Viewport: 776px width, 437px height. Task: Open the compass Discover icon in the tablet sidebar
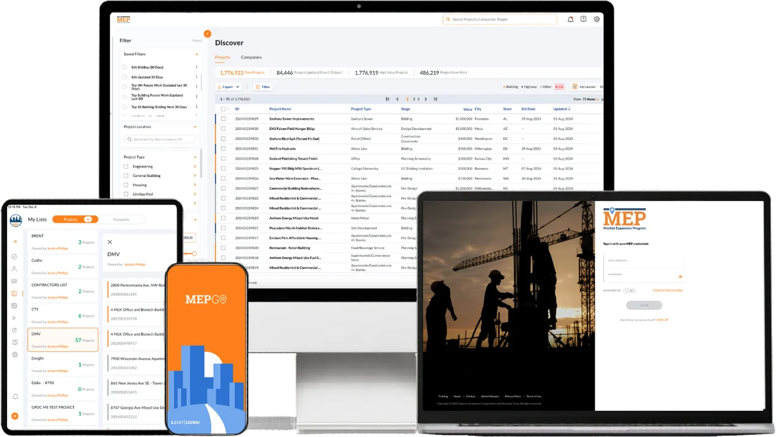coord(14,256)
